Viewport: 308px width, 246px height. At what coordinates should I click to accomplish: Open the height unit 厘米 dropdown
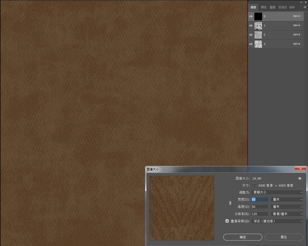pyautogui.click(x=287, y=207)
